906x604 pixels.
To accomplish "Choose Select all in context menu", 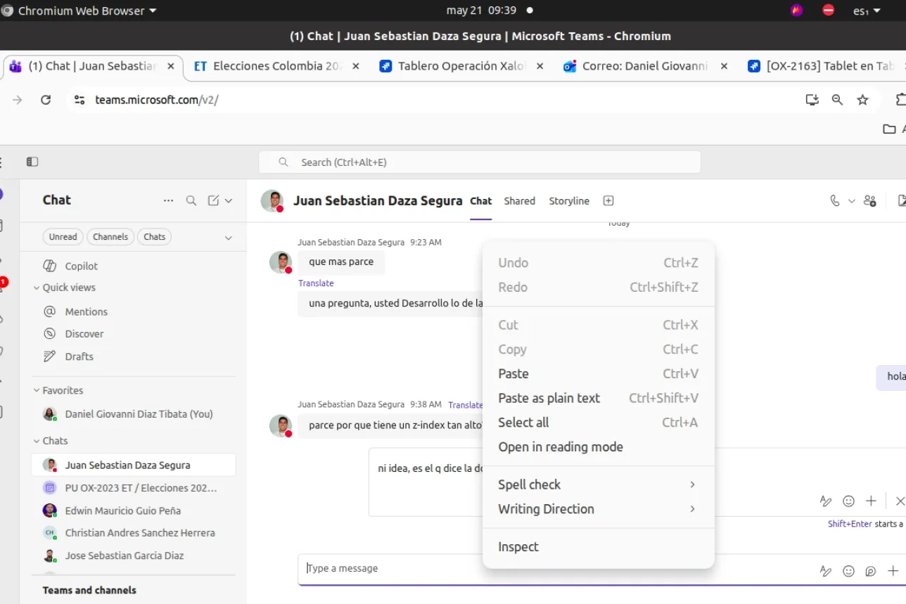I will click(598, 423).
